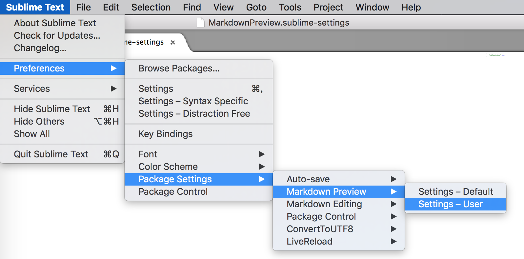
Task: Expand the Font submenu arrow
Action: click(x=262, y=154)
